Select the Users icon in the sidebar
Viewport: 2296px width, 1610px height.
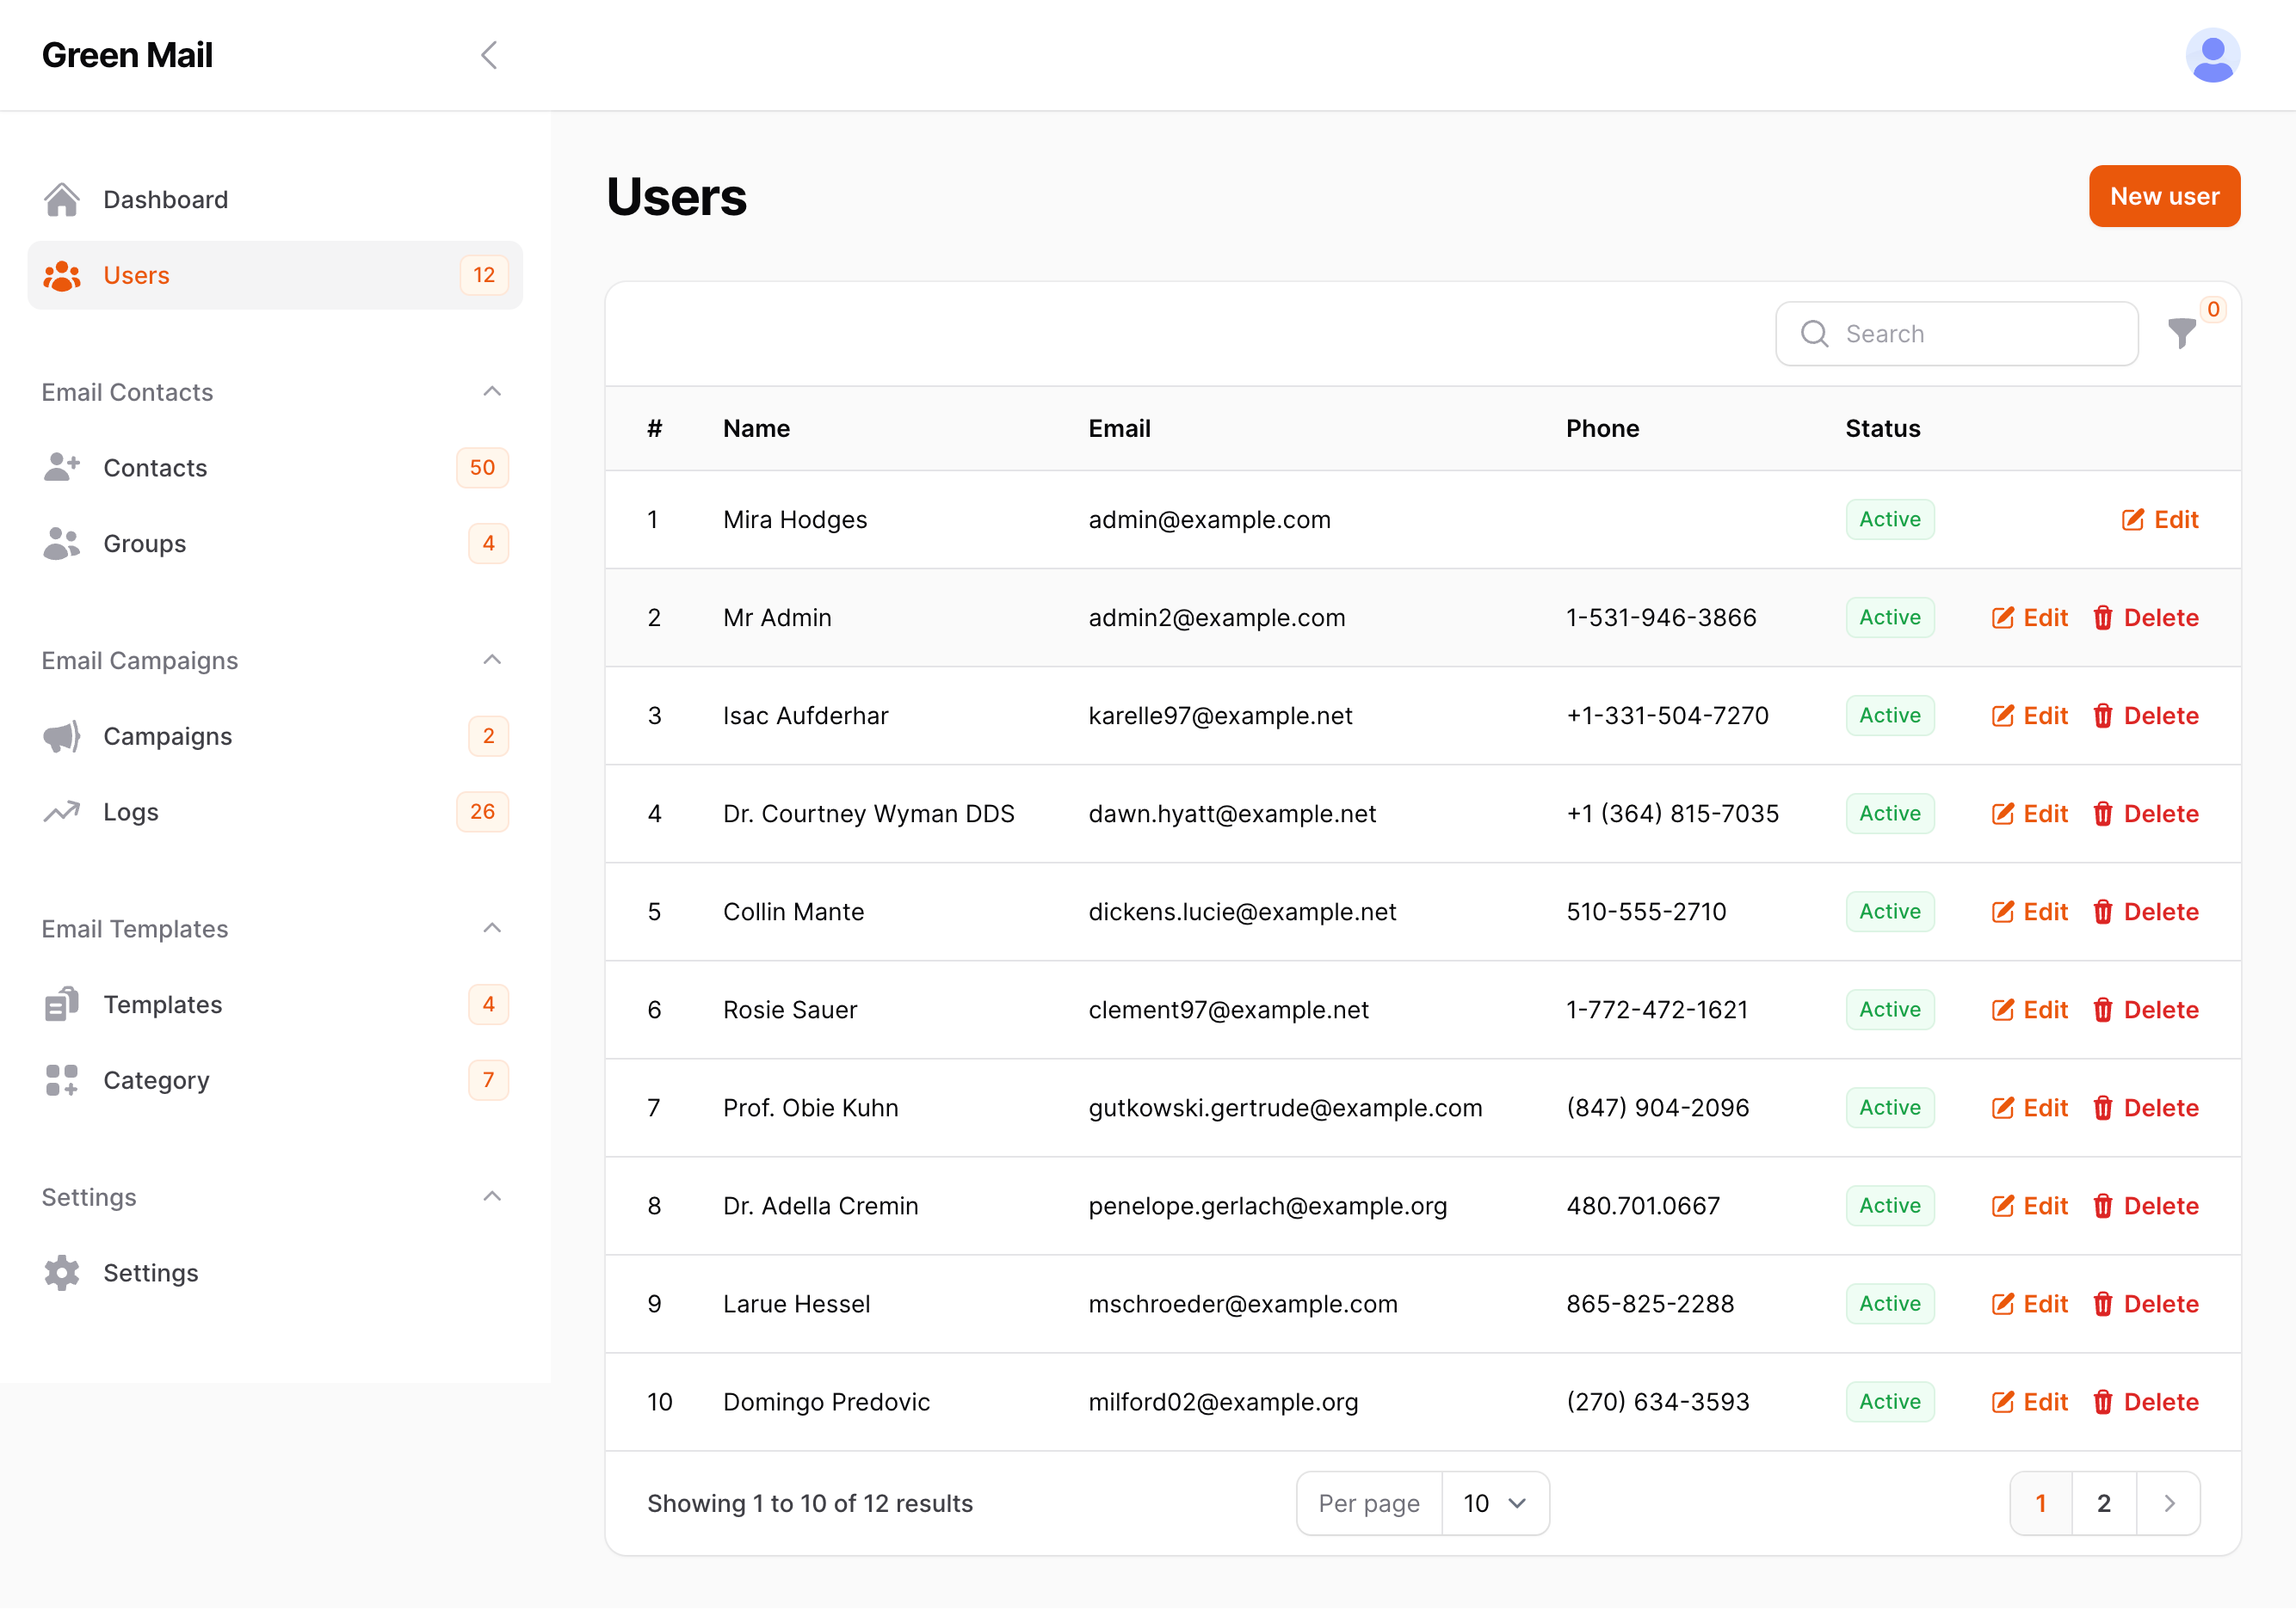point(62,275)
